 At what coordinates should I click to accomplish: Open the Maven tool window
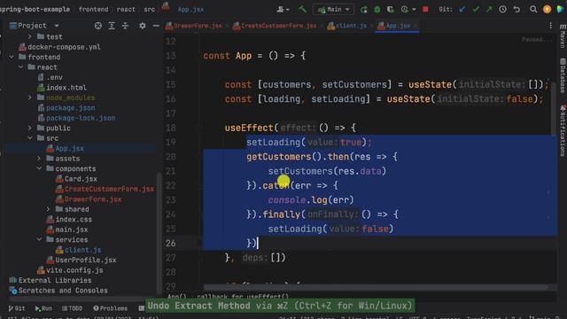tap(563, 36)
